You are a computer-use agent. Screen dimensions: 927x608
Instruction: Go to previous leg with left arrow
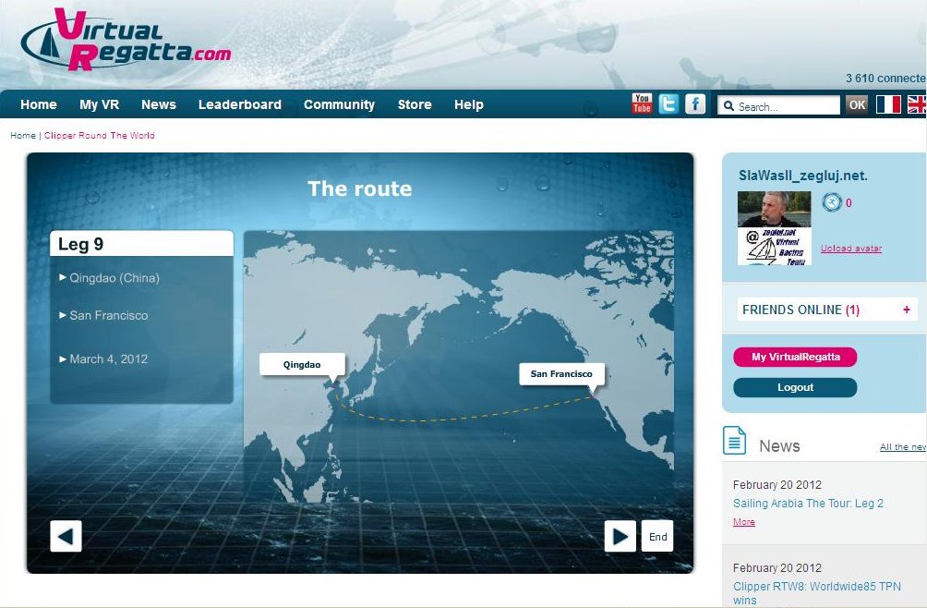(66, 537)
